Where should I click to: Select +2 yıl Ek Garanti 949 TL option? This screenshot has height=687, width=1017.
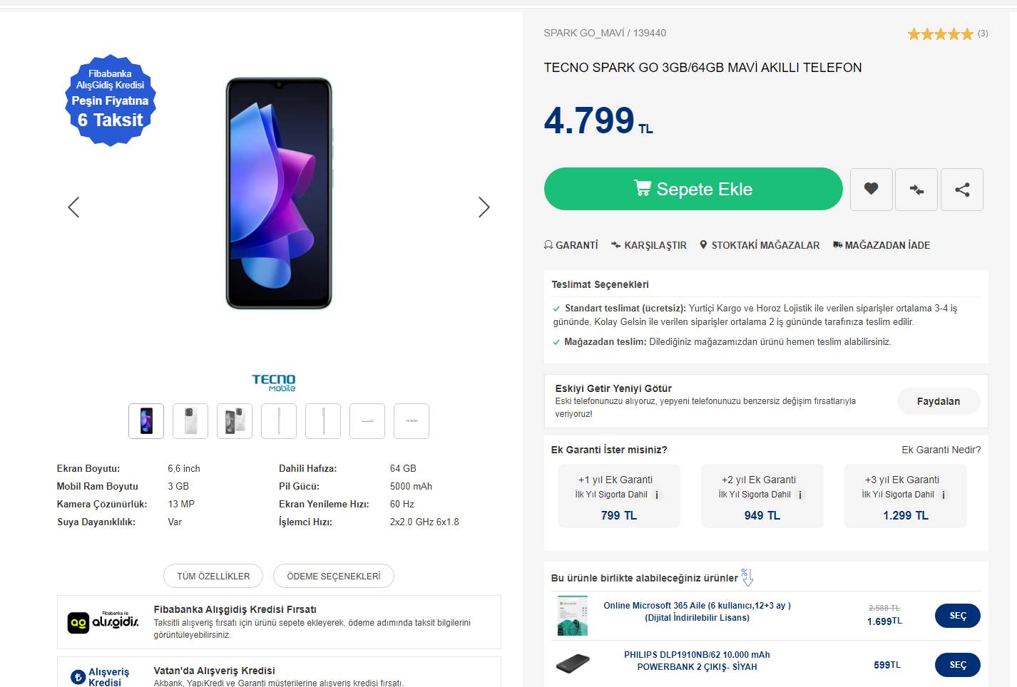[x=762, y=496]
